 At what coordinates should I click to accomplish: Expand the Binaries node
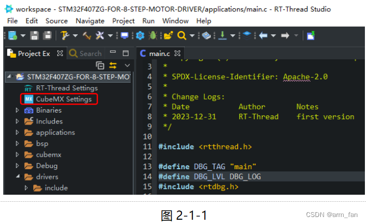(17, 110)
